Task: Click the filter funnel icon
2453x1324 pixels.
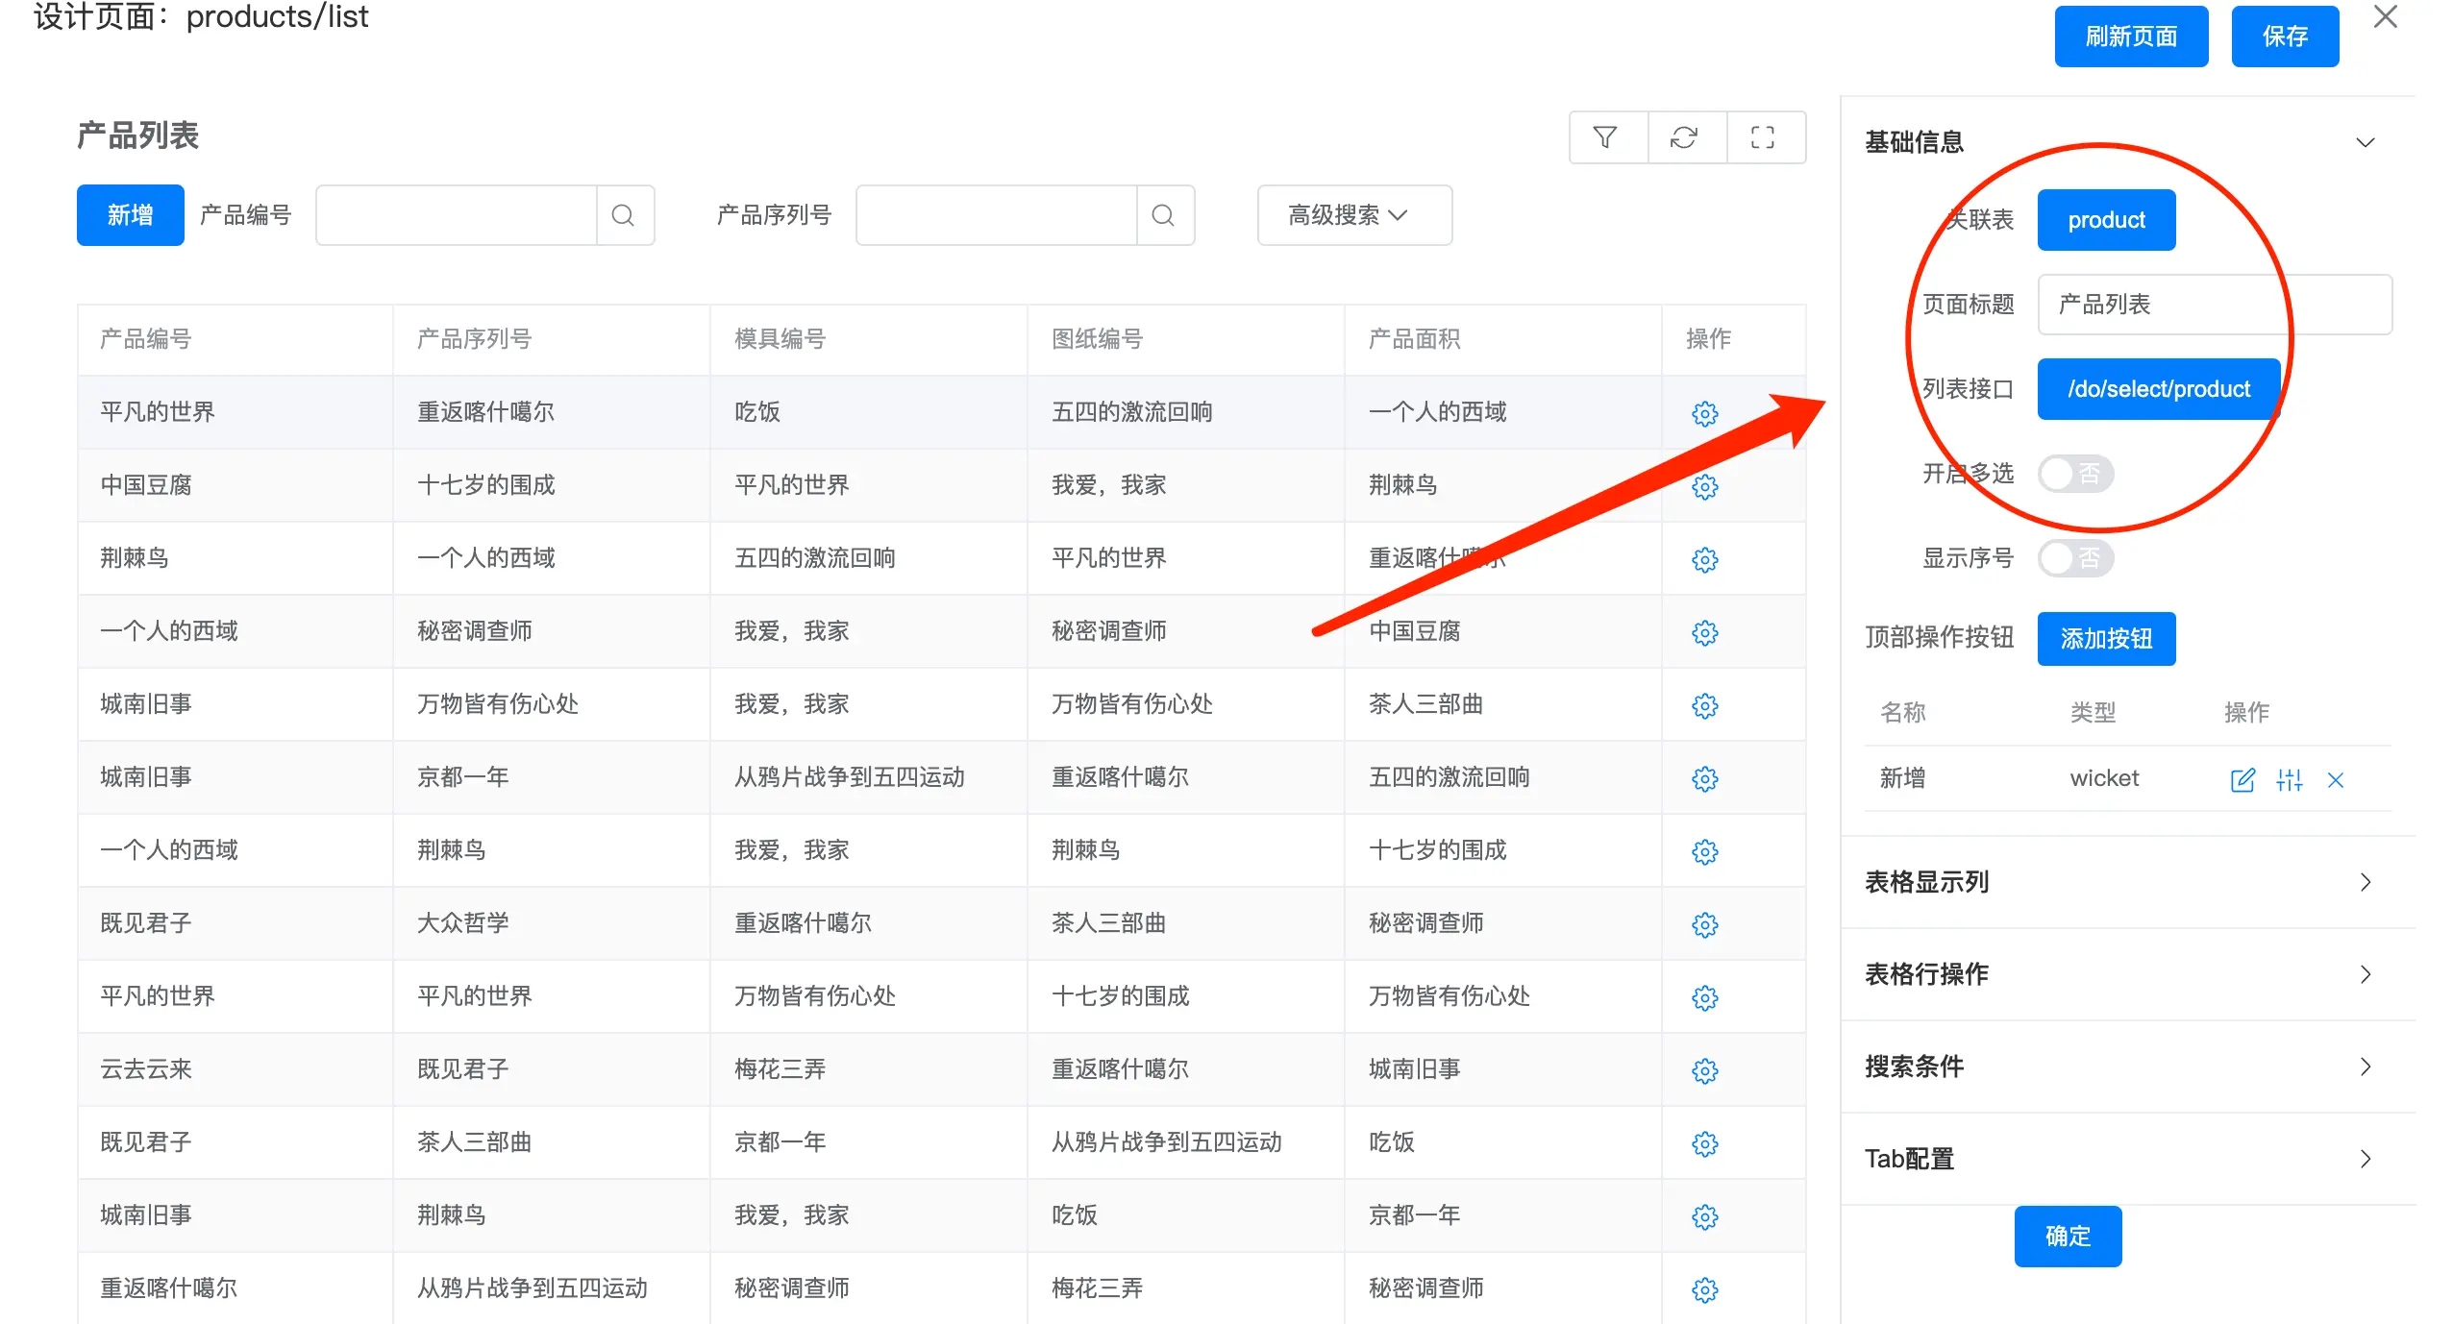Action: click(1604, 137)
